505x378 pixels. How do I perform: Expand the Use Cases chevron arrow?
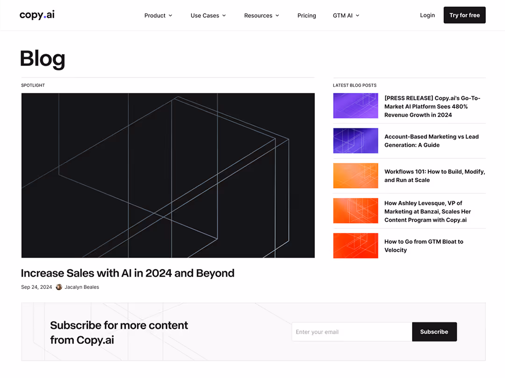click(x=224, y=15)
